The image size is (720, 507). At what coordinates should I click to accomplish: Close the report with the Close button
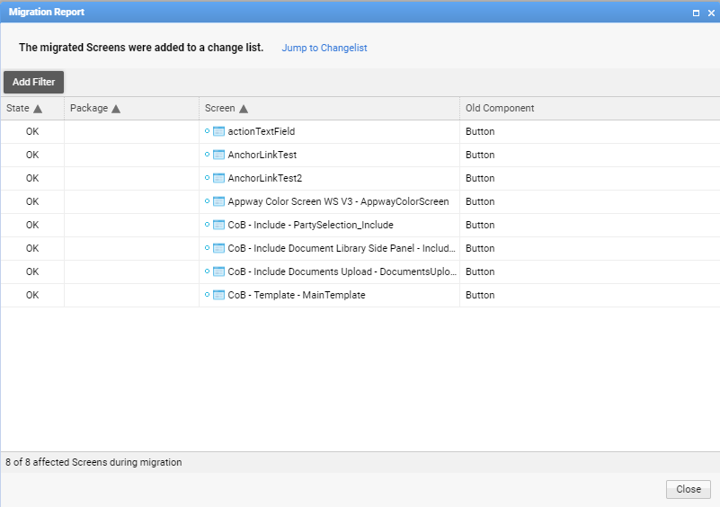pyautogui.click(x=689, y=489)
